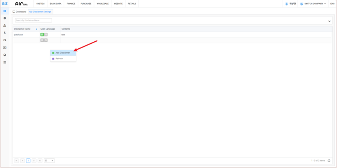Image resolution: width=337 pixels, height=168 pixels.
Task: Click the refresh icon at bottom right
Action: point(329,161)
